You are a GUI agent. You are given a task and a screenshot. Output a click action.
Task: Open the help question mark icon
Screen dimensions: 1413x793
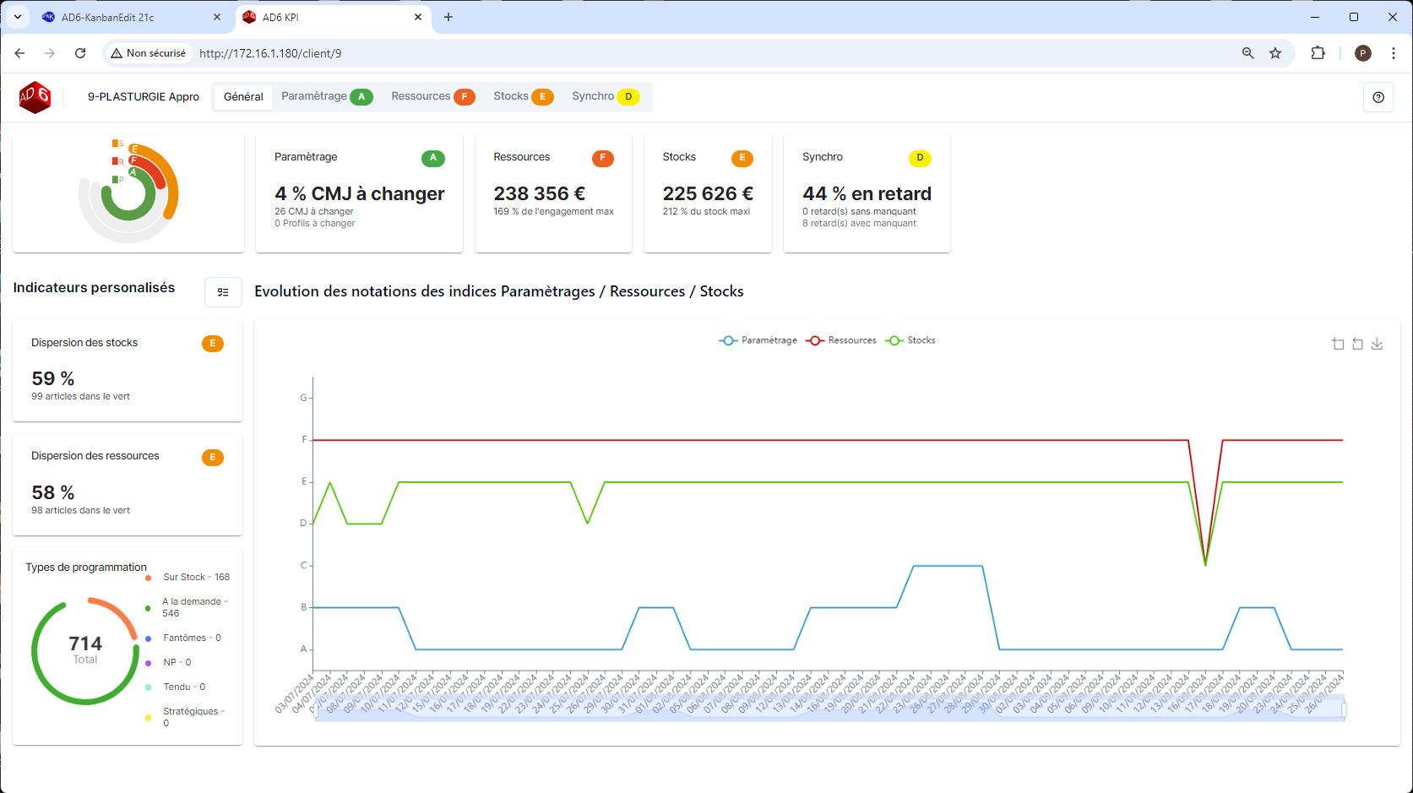click(x=1378, y=97)
